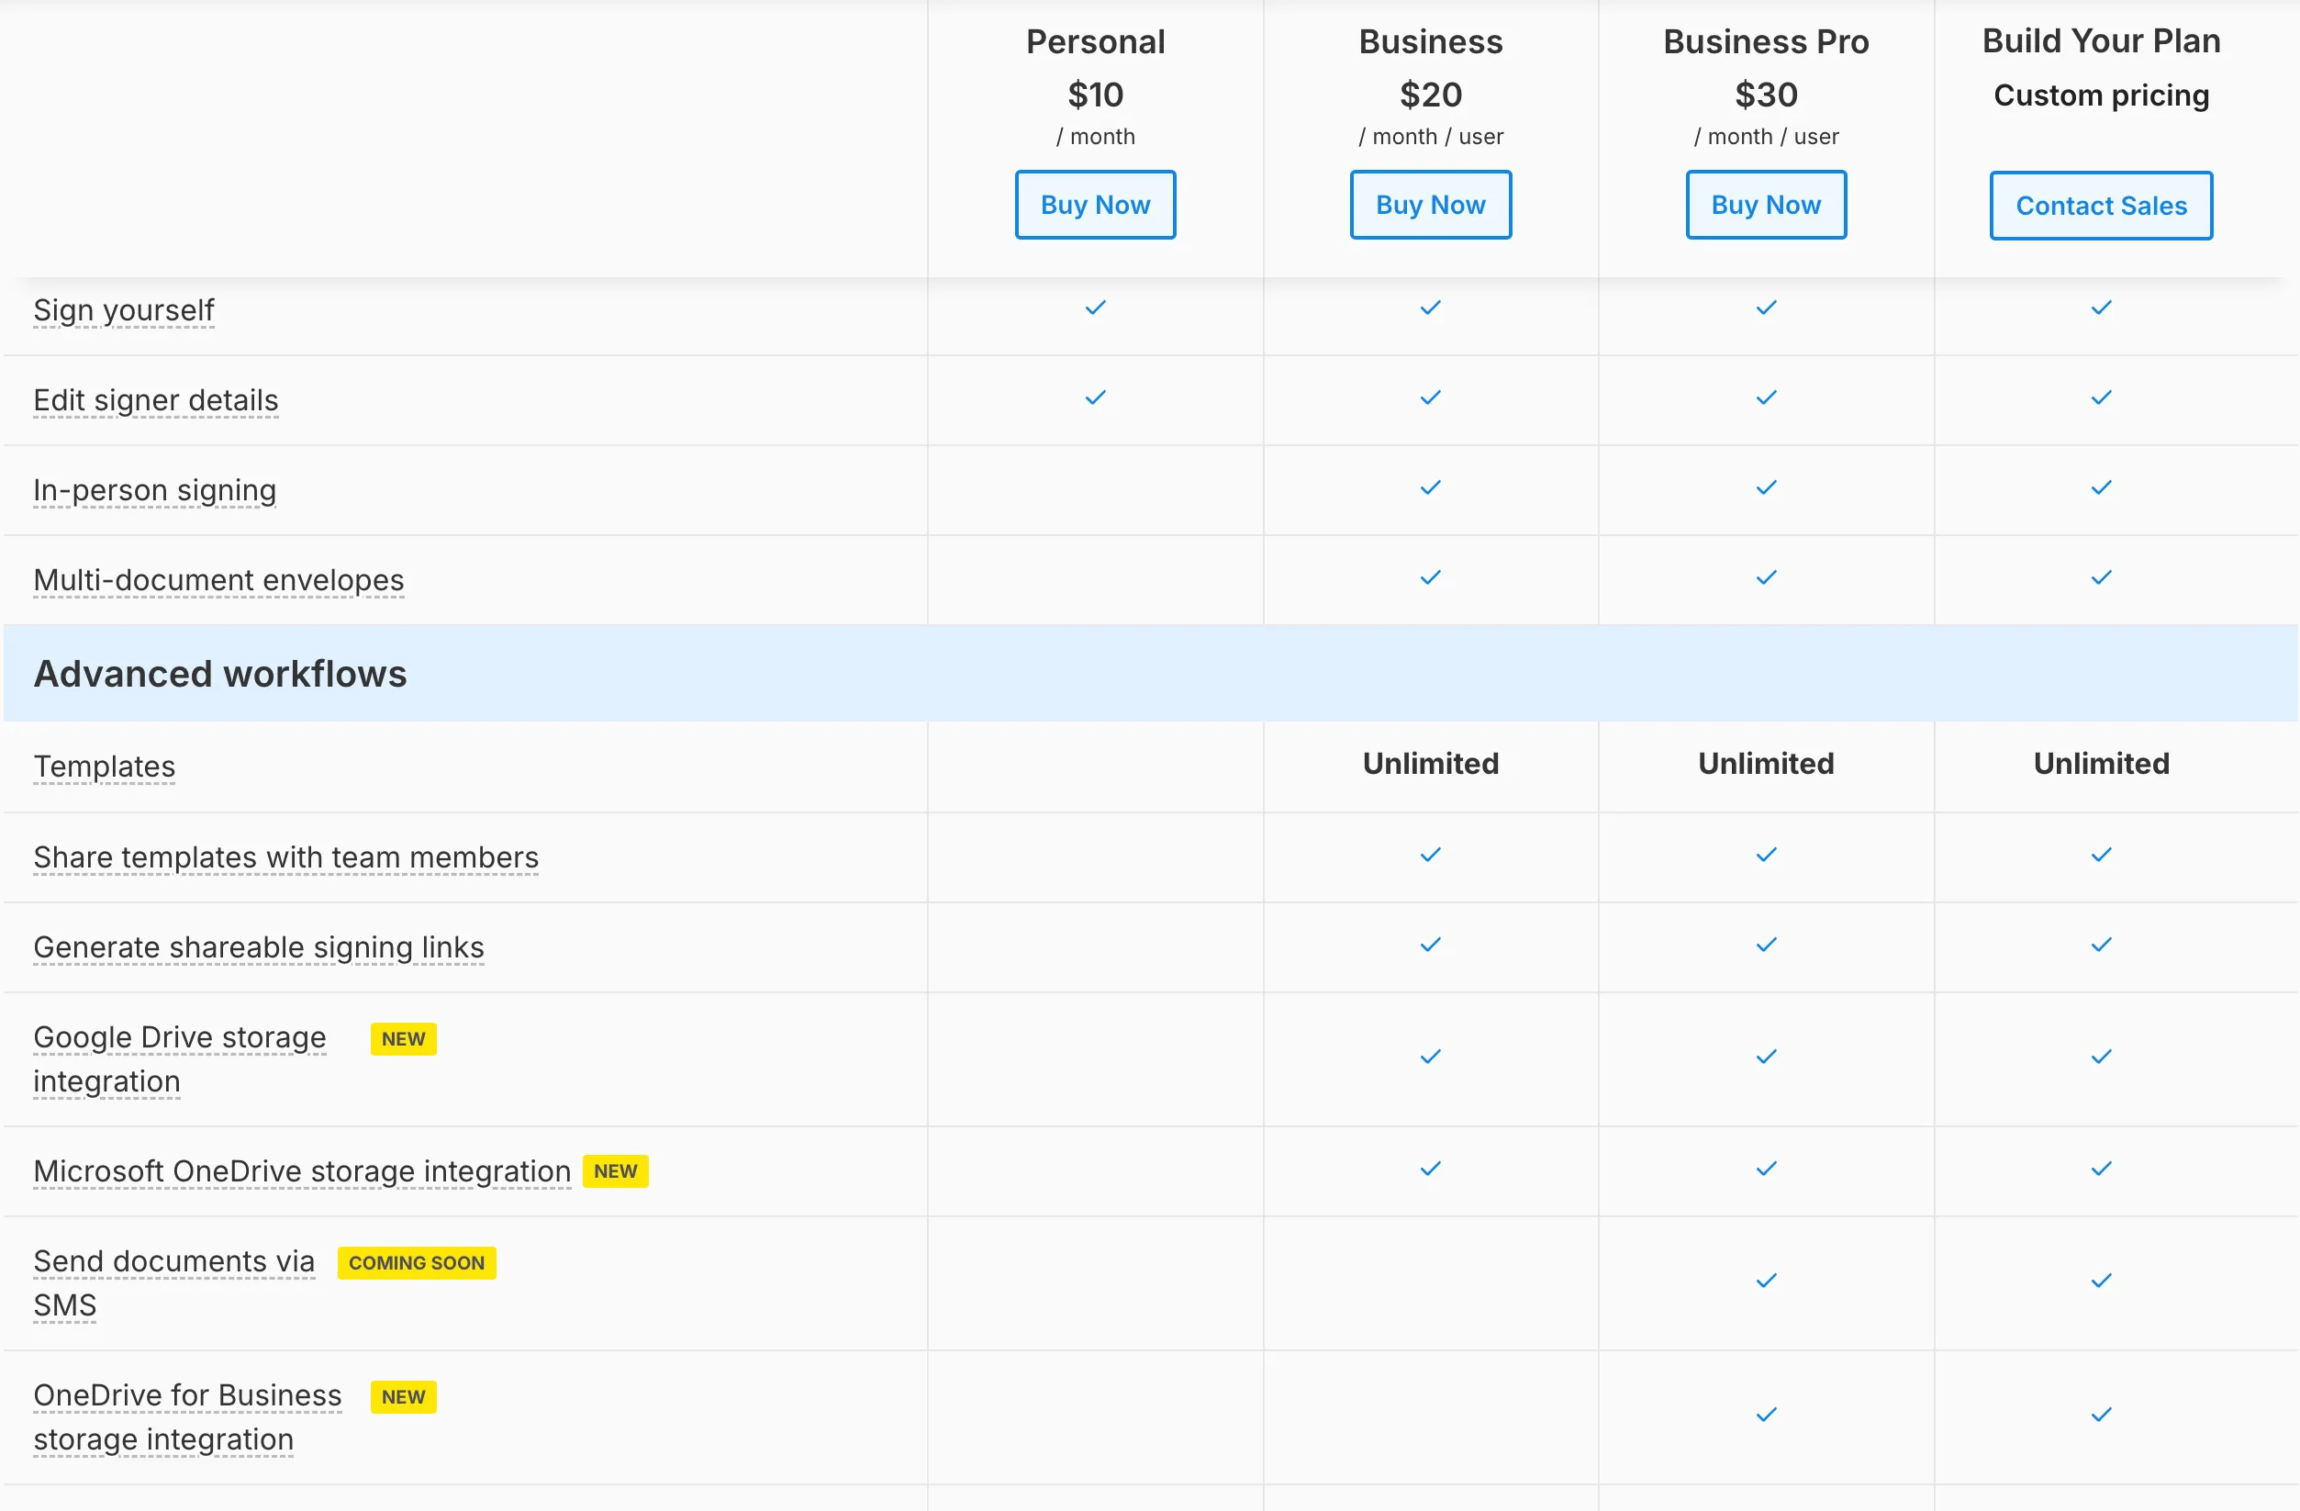The image size is (2300, 1511).
Task: Click the Templates feature label
Action: coord(105,767)
